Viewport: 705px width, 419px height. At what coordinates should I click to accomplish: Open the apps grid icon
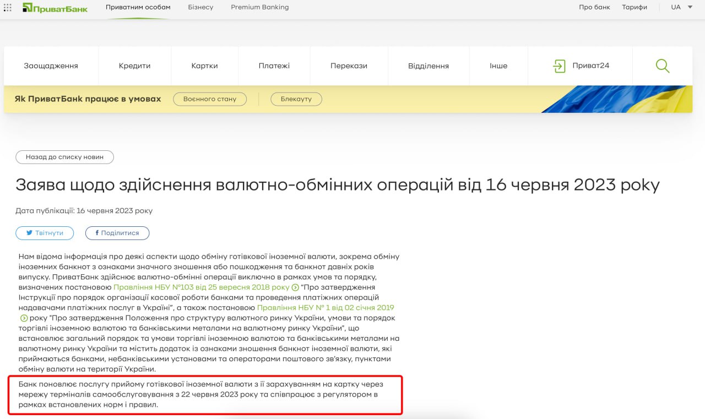point(8,8)
